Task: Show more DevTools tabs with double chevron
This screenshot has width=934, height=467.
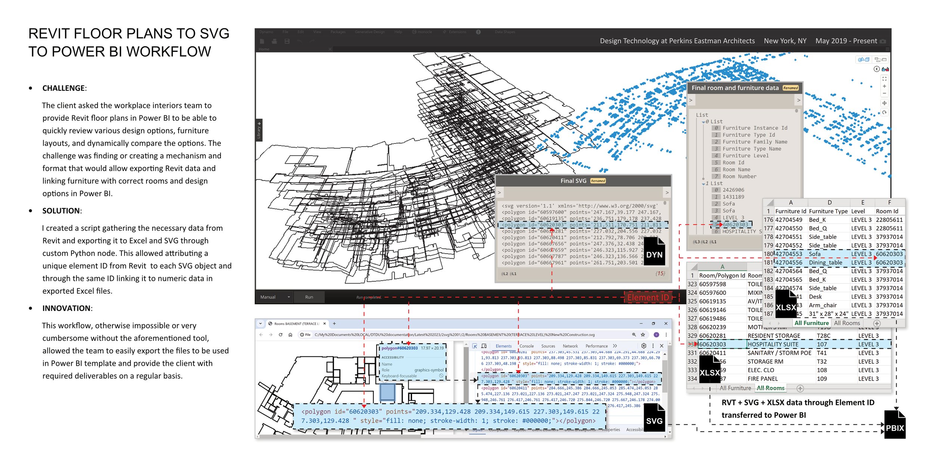Action: pos(615,346)
